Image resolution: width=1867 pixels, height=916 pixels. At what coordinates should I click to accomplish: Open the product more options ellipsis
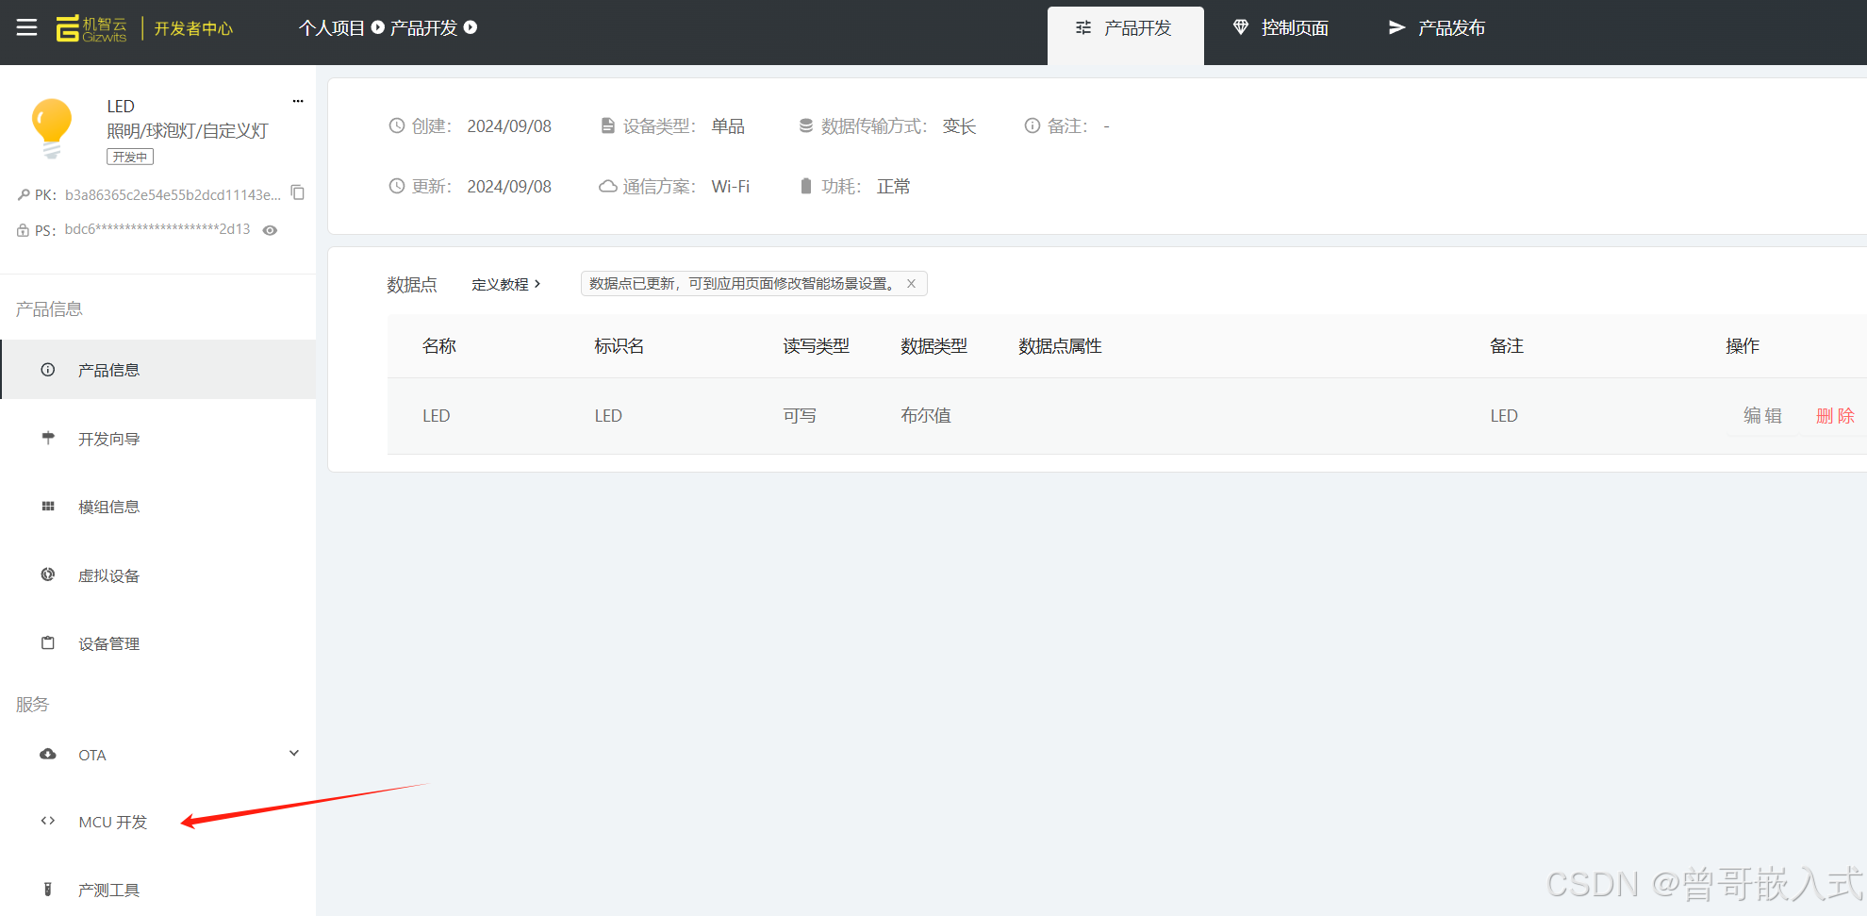(x=298, y=101)
